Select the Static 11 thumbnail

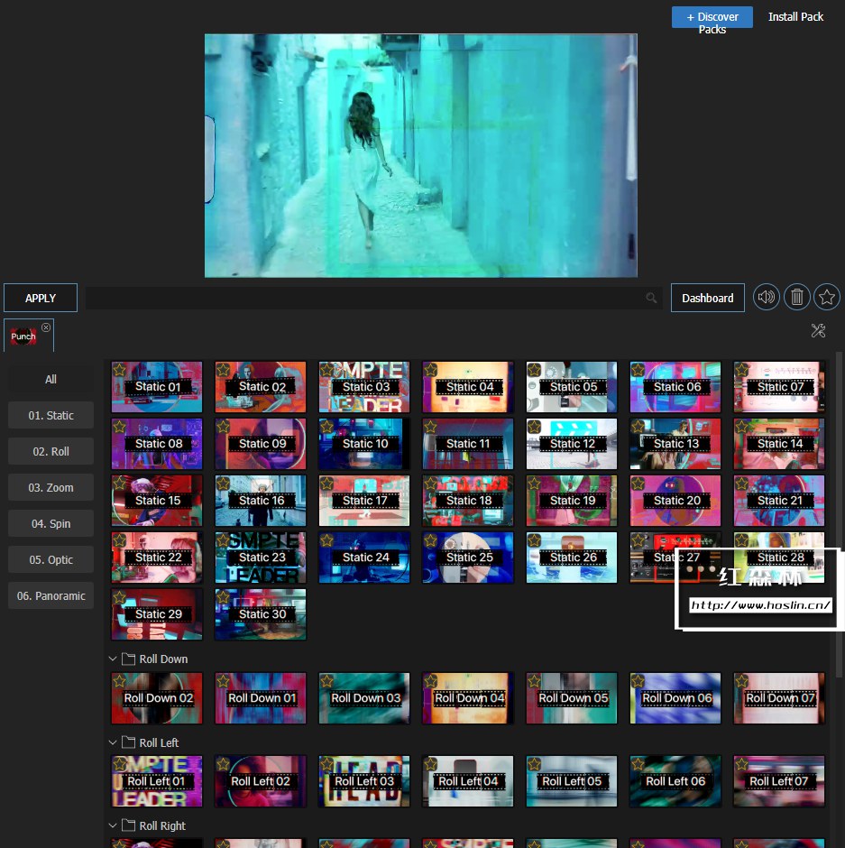(468, 444)
